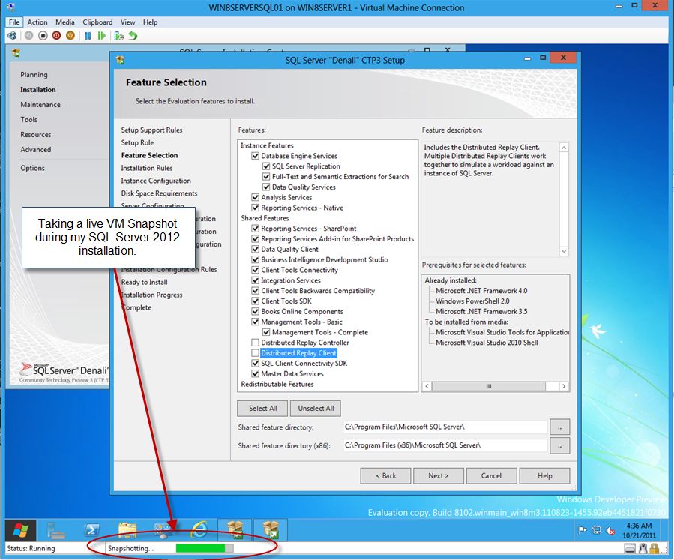Uncheck Management Tools - Complete
Screen dimensions: 674x560
[266, 332]
